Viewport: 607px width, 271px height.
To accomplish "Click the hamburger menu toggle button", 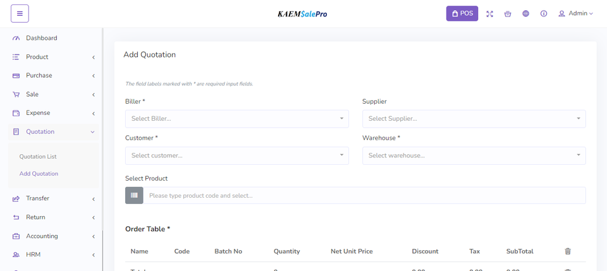I will point(20,13).
